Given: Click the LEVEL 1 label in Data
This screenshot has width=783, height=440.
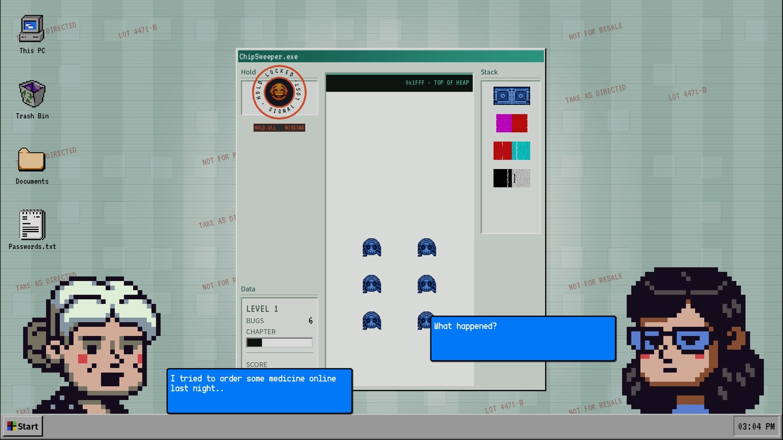Looking at the screenshot, I should 262,309.
